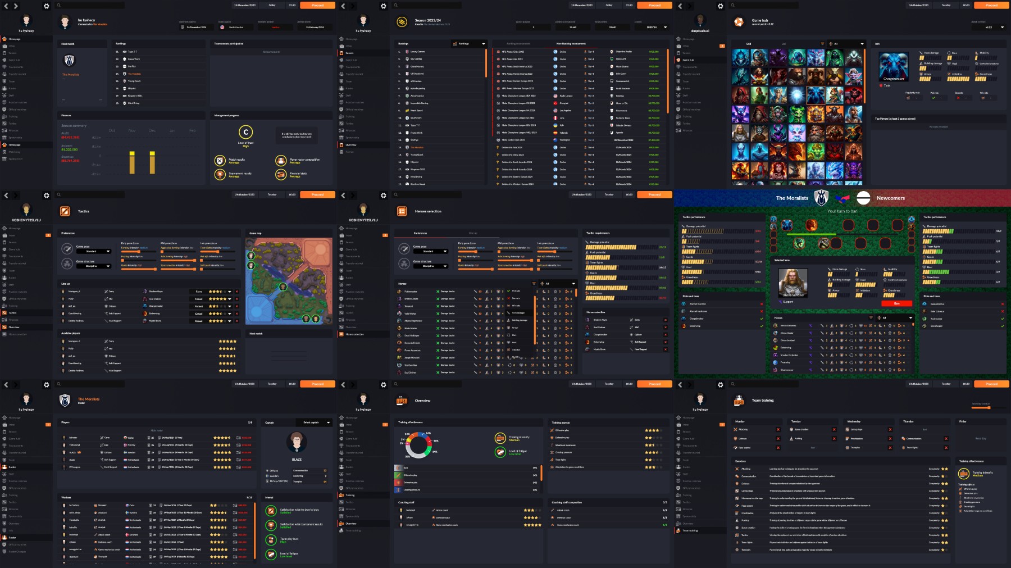This screenshot has height=568, width=1011.
Task: Click Tactics page header icon
Action: tap(65, 211)
